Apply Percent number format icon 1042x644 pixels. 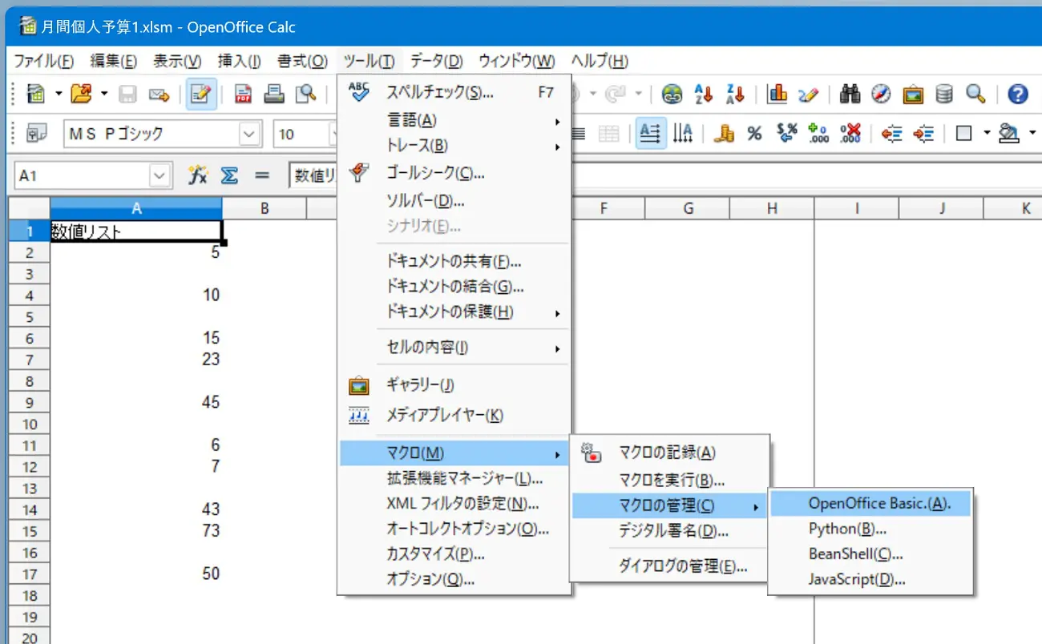(x=754, y=134)
